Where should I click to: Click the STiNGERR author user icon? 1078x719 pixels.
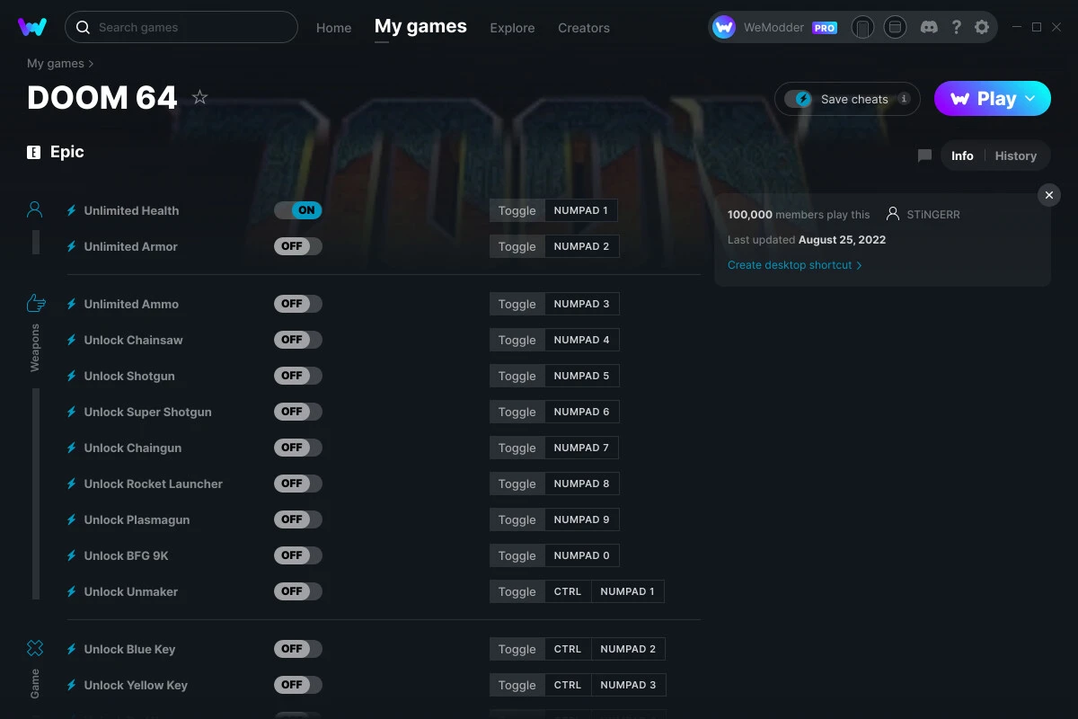coord(893,214)
